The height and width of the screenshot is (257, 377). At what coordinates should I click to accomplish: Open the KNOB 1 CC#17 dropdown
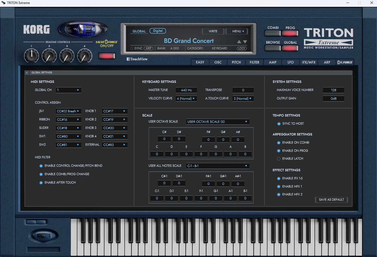[x=115, y=111]
